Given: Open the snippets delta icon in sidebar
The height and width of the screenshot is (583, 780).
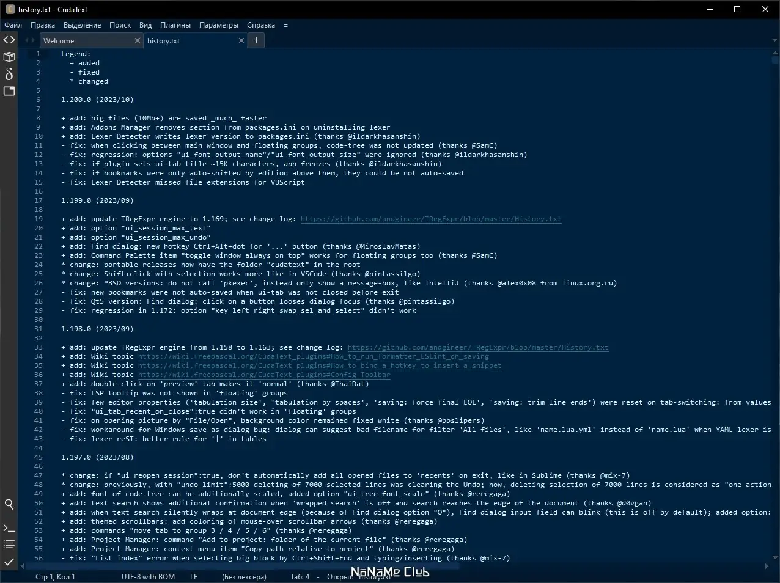Looking at the screenshot, I should [x=9, y=74].
